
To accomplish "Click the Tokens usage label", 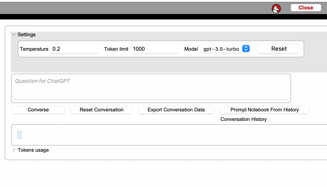I will click(x=33, y=150).
